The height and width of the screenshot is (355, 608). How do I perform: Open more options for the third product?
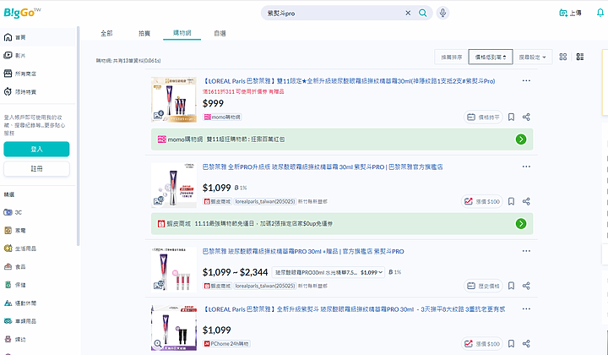coord(526,251)
